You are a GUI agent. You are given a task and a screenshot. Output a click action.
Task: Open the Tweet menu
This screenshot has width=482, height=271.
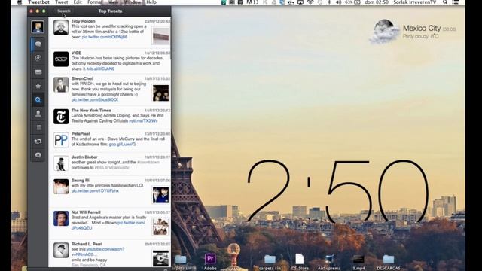pyautogui.click(x=62, y=2)
